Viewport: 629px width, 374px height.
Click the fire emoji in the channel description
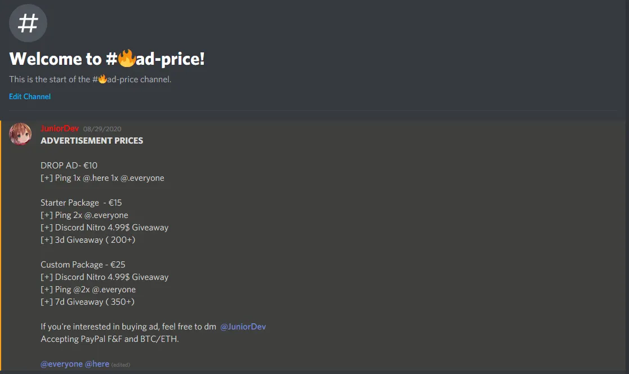point(102,79)
